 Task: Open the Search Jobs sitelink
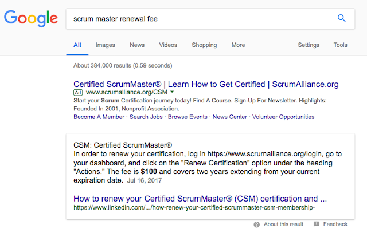tap(146, 117)
